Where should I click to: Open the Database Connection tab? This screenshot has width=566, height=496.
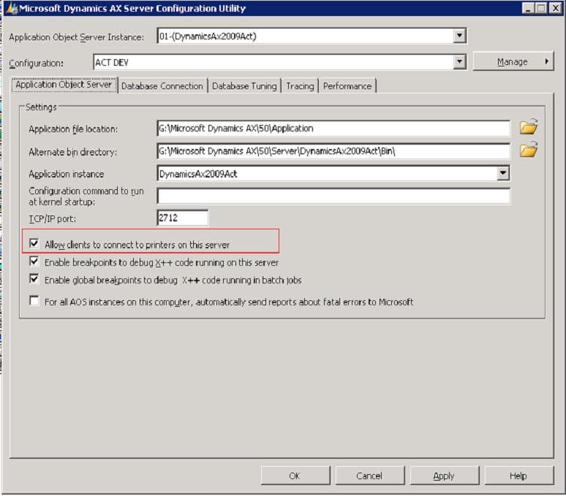point(162,86)
